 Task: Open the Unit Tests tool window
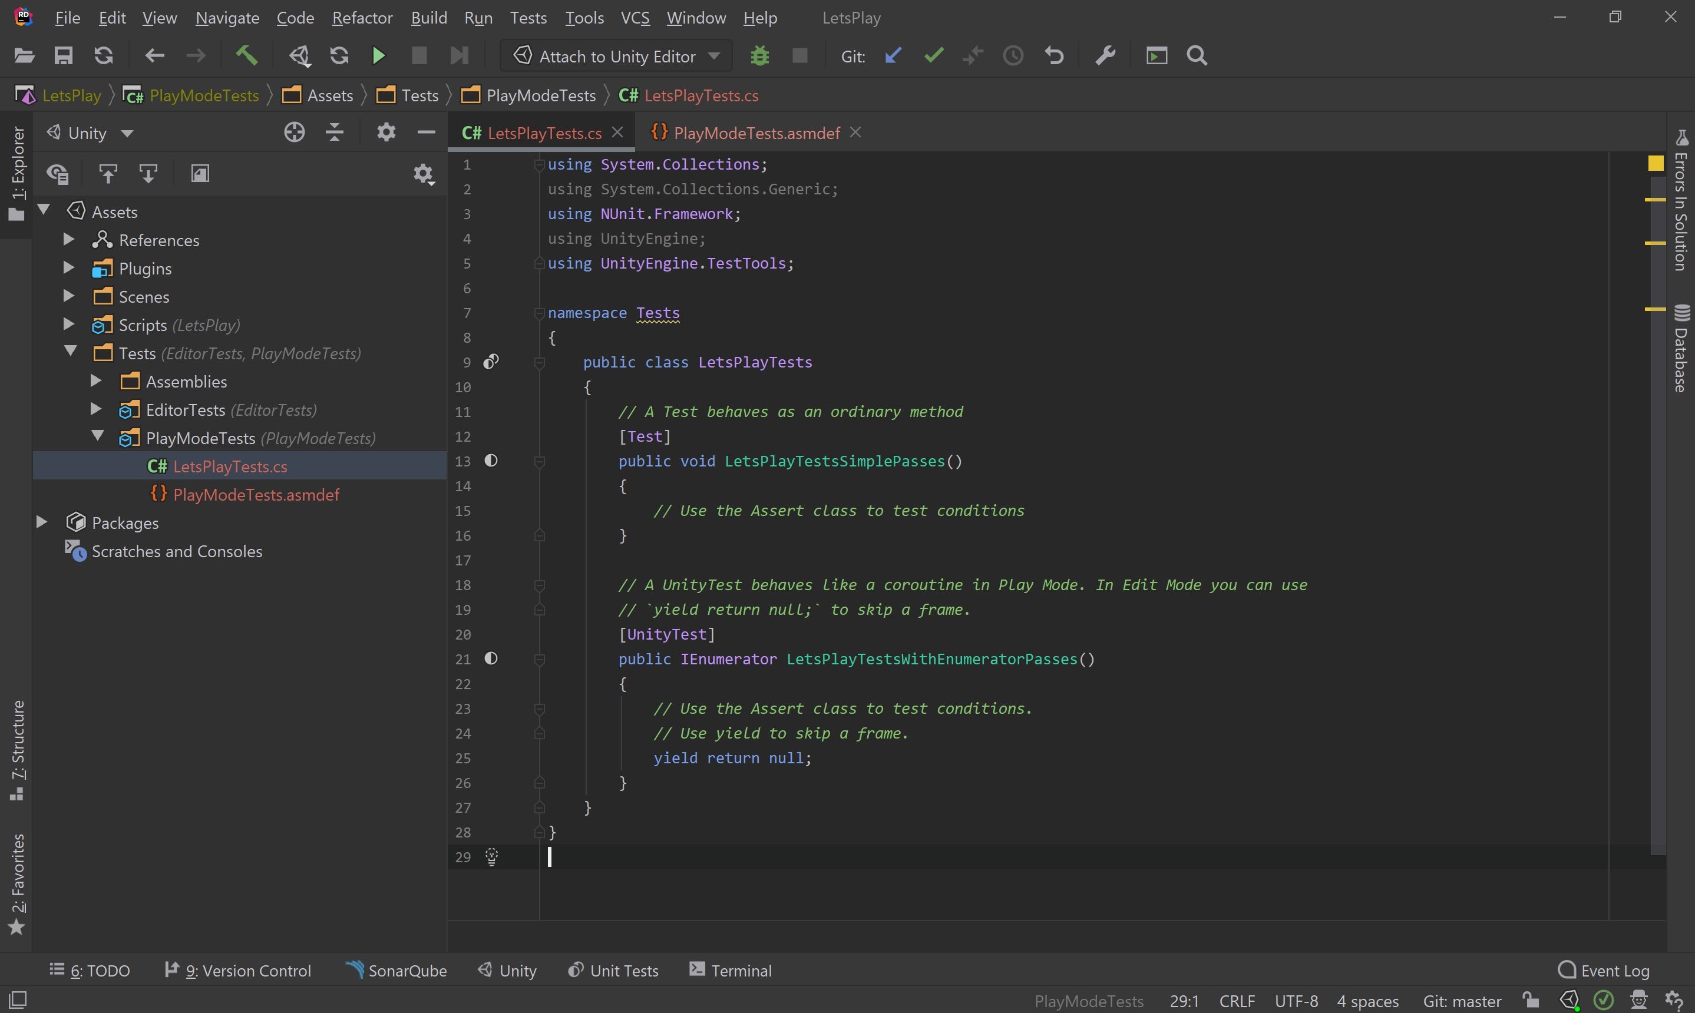coord(614,970)
